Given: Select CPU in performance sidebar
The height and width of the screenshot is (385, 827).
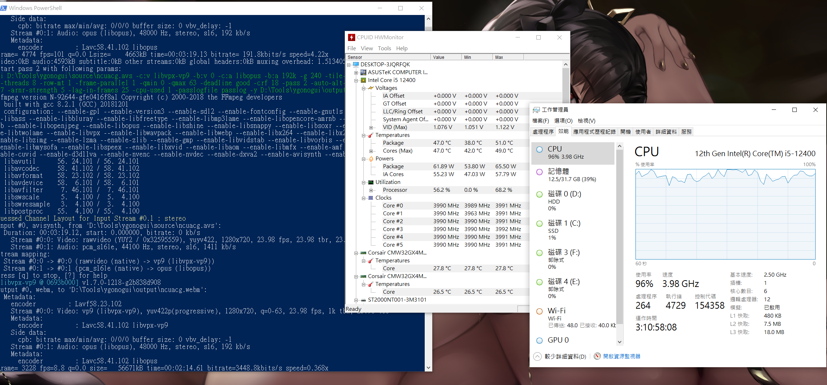Looking at the screenshot, I should (573, 153).
